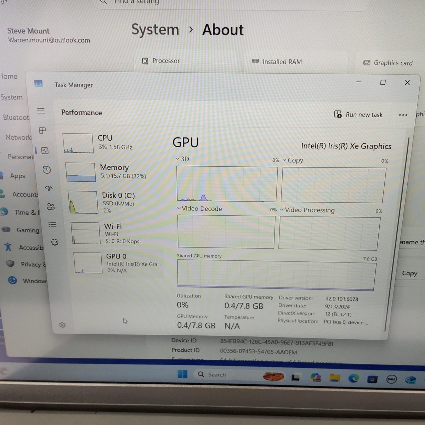The image size is (425, 425).
Task: Open System in Settings sidebar
Action: tap(11, 97)
